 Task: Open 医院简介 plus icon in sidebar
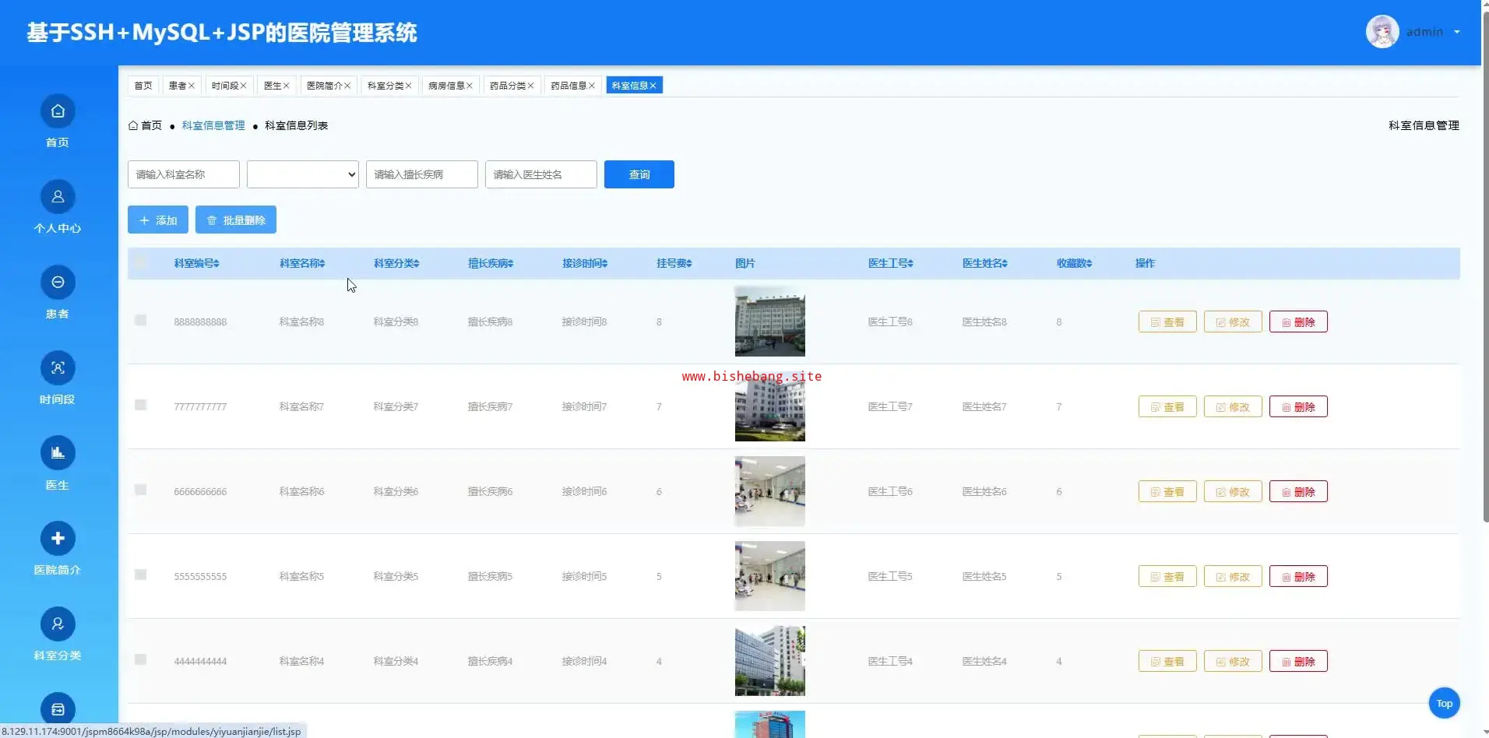click(58, 539)
